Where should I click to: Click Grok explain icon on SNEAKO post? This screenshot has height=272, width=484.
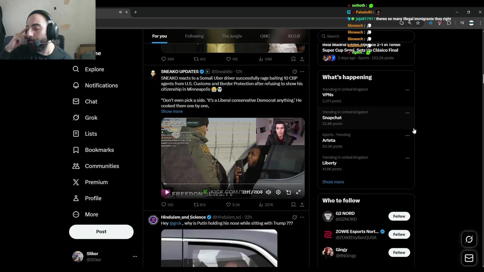tap(295, 71)
